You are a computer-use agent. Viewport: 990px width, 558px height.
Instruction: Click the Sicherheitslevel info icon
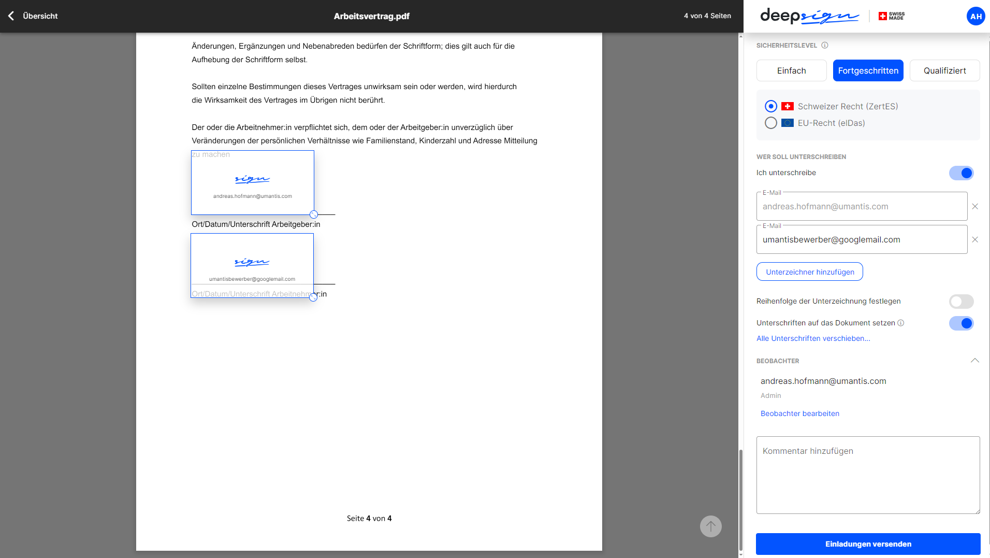[825, 46]
